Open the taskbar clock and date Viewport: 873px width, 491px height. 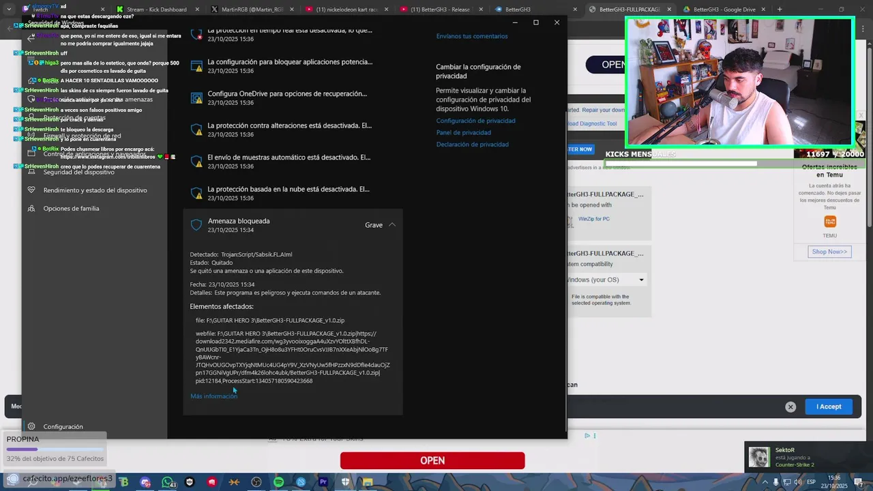834,482
